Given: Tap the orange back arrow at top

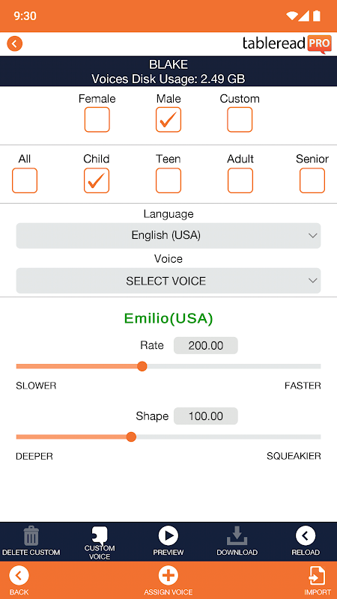Looking at the screenshot, I should coord(14,44).
